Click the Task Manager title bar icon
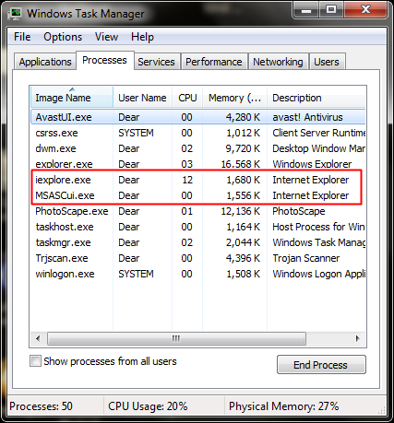Viewport: 394px width, 423px height. tap(15, 14)
